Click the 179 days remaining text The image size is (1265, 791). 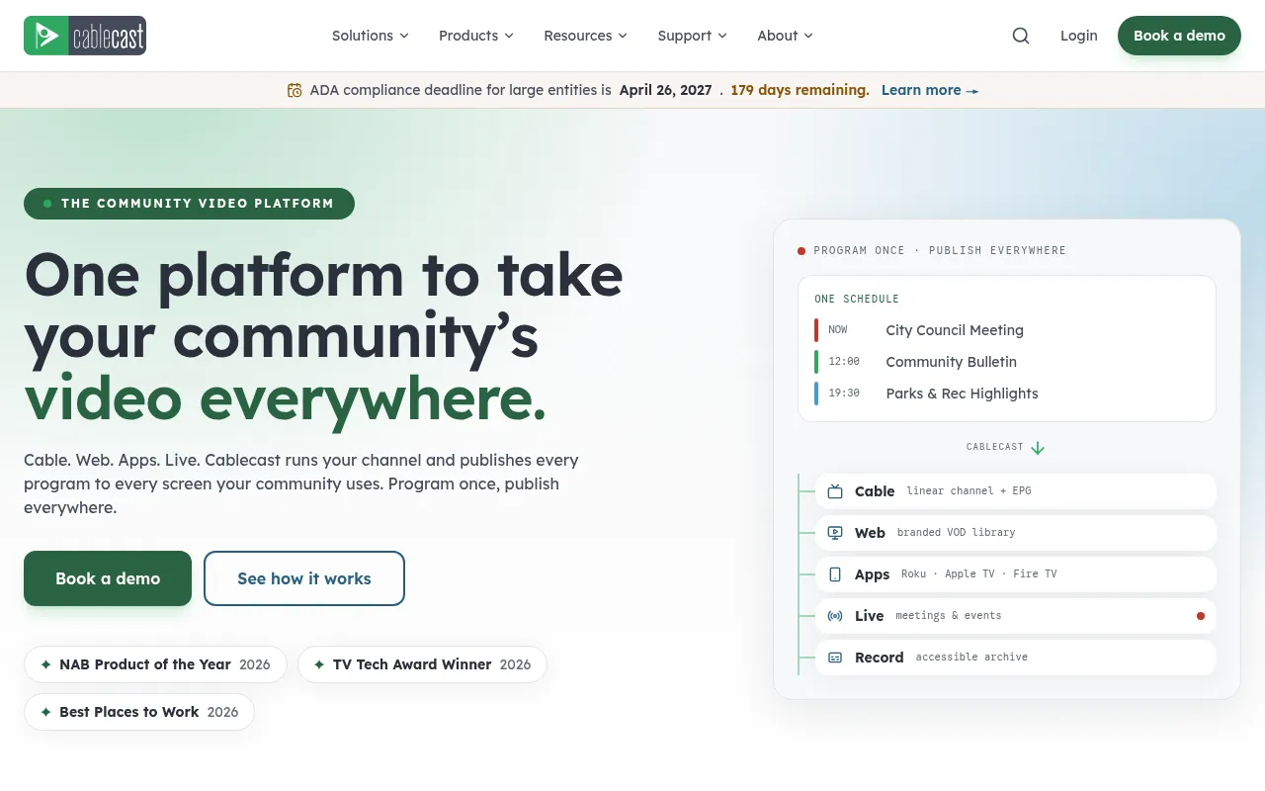pos(801,90)
